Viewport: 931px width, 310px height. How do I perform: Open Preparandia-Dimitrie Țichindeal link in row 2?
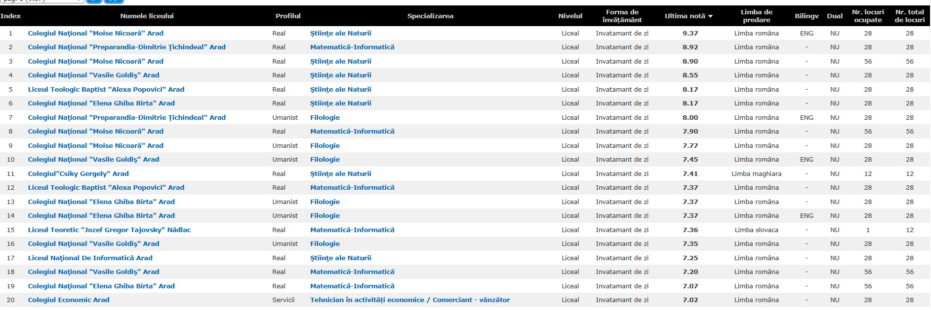127,47
